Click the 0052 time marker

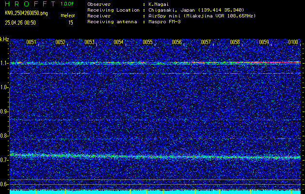[x=60, y=42]
